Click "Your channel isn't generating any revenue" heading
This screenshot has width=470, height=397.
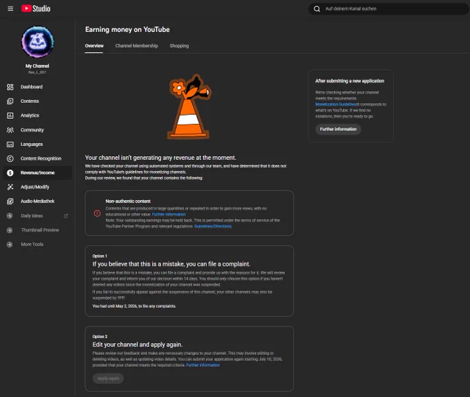pos(160,158)
